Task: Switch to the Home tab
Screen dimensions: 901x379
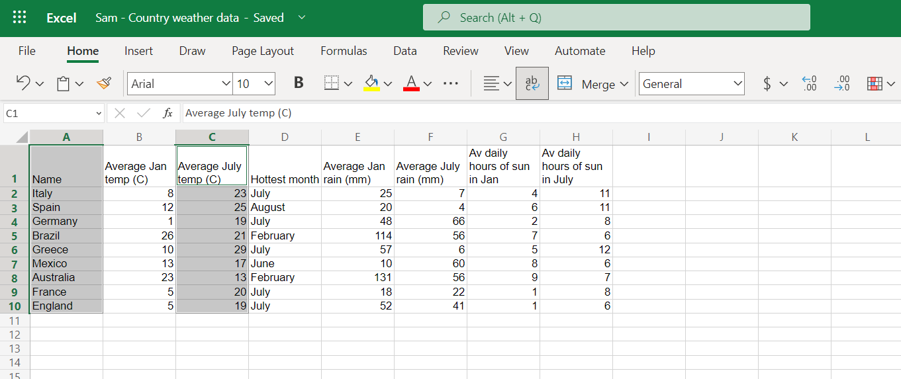Action: tap(83, 51)
